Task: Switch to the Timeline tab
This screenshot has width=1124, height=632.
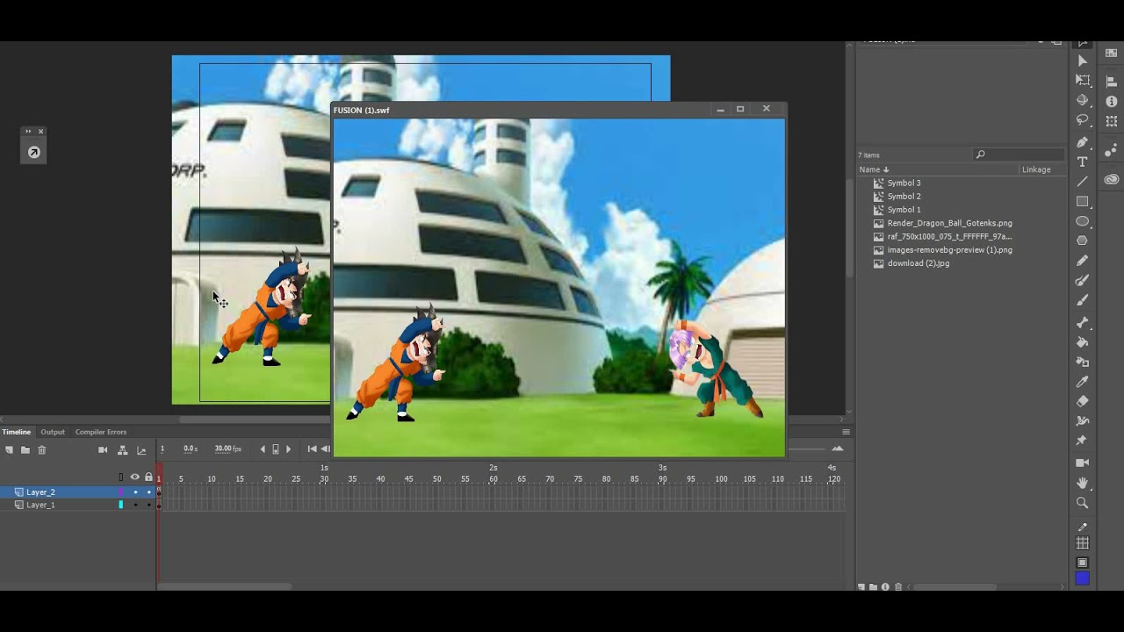Action: pos(16,432)
